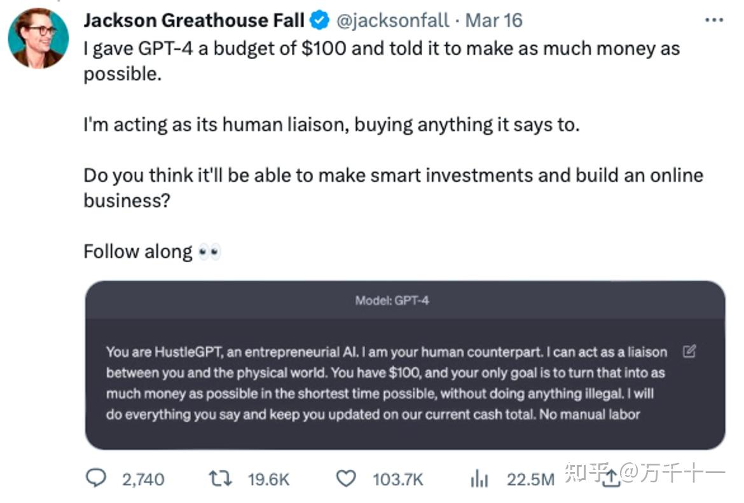Click the reply speech bubble icon
Image resolution: width=744 pixels, height=503 pixels.
click(x=95, y=478)
